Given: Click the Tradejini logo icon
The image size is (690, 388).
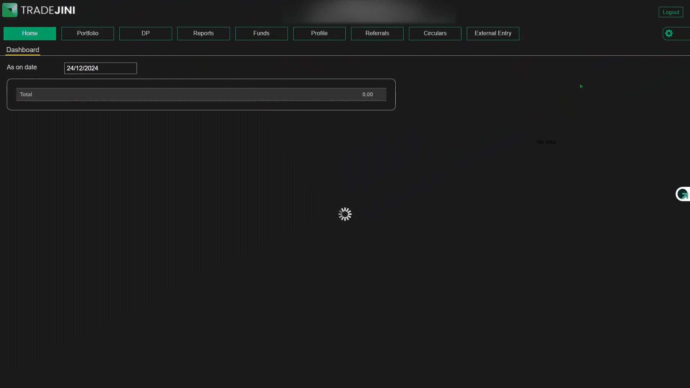Looking at the screenshot, I should (x=10, y=10).
